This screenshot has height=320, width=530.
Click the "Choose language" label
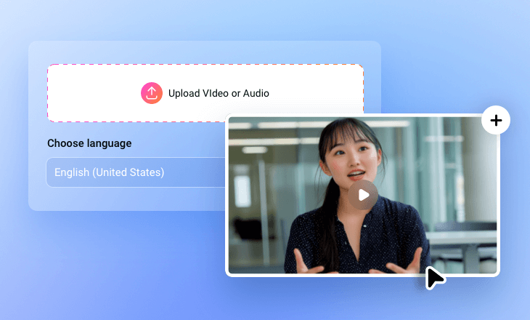coord(89,143)
